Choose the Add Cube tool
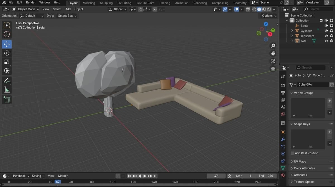This screenshot has height=187, width=335. [7, 100]
